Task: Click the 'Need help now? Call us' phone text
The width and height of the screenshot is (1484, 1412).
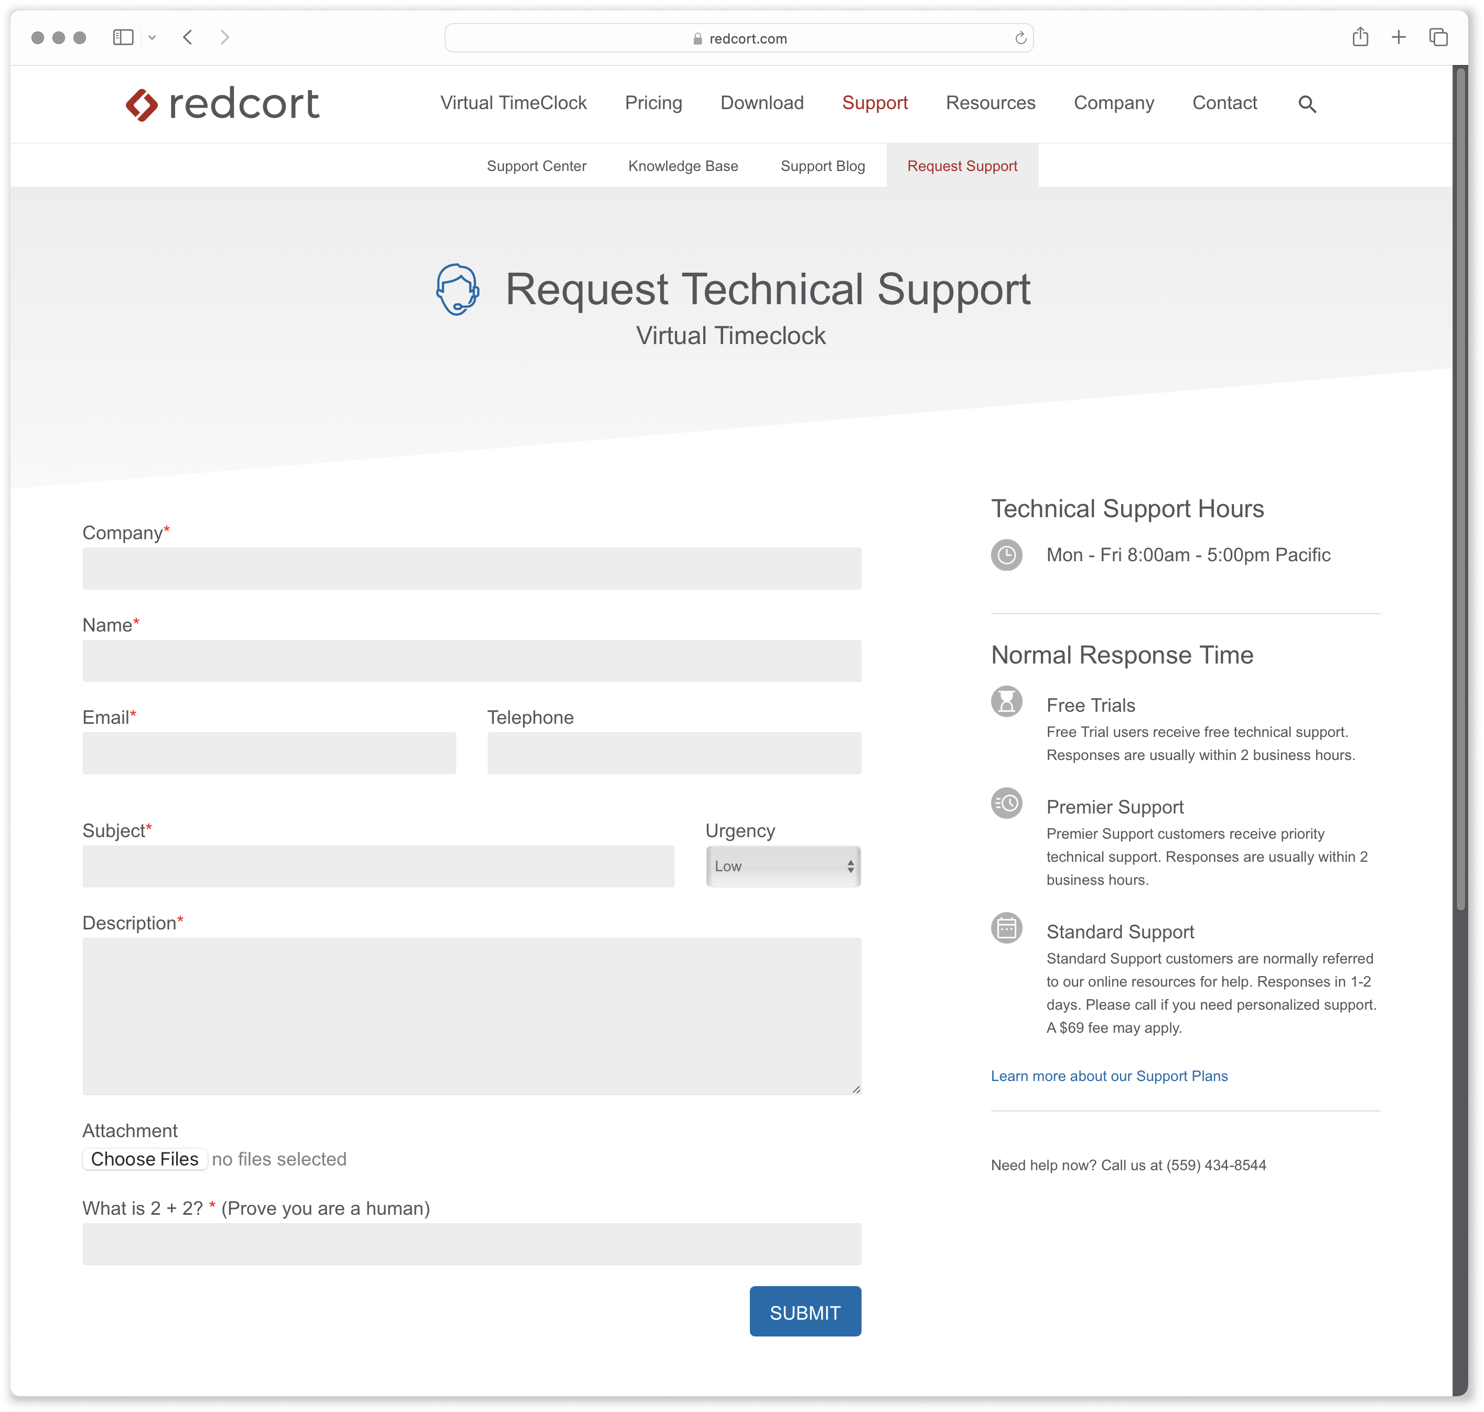Action: pyautogui.click(x=1128, y=1166)
